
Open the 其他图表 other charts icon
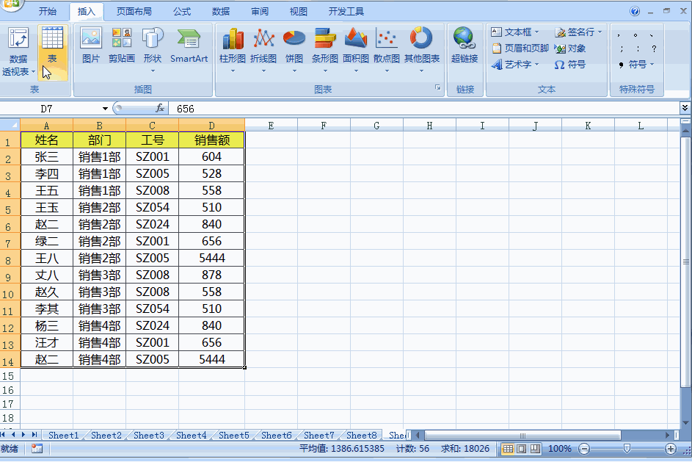421,39
